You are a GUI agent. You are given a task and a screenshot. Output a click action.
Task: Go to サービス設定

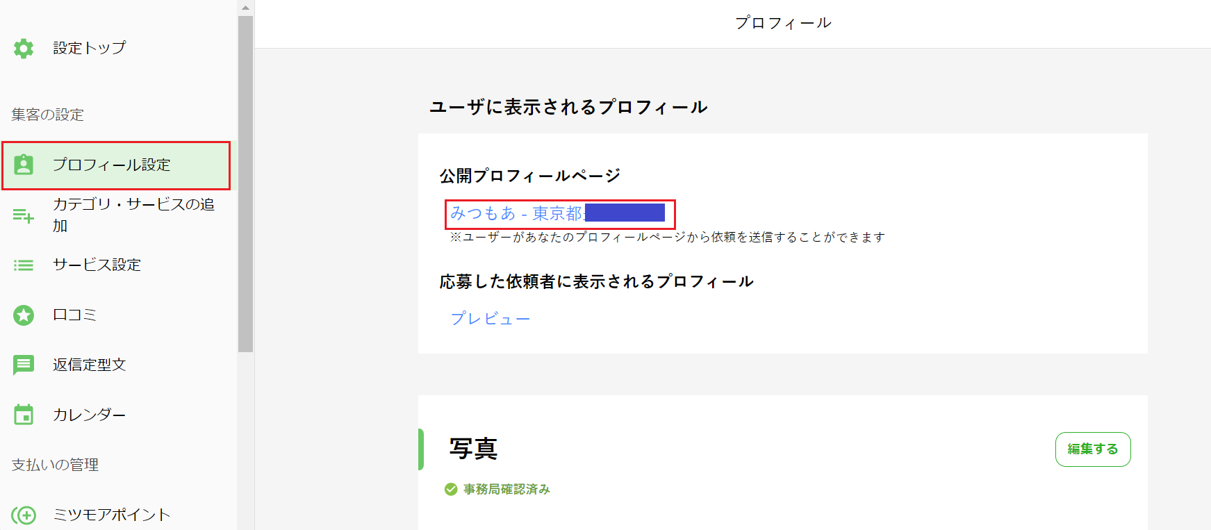tap(97, 265)
